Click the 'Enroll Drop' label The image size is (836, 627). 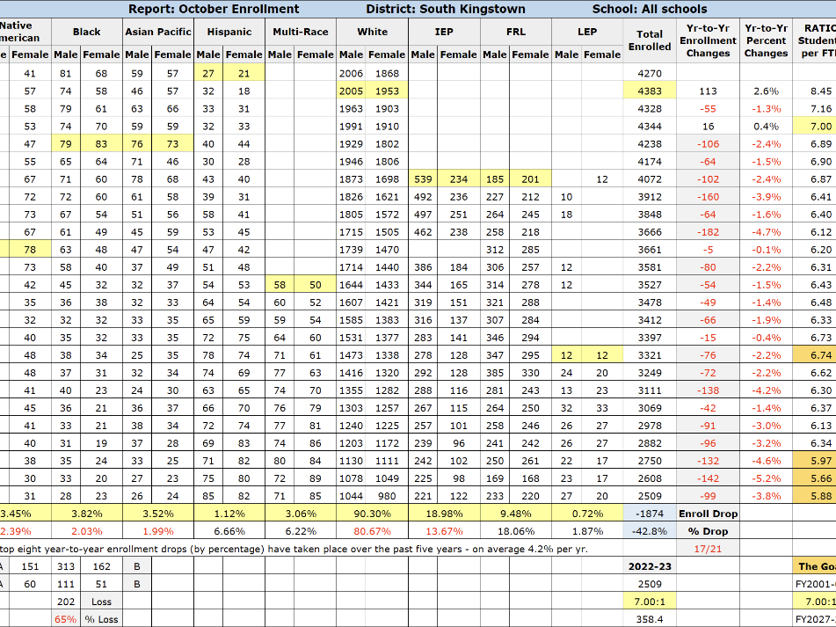click(x=708, y=514)
